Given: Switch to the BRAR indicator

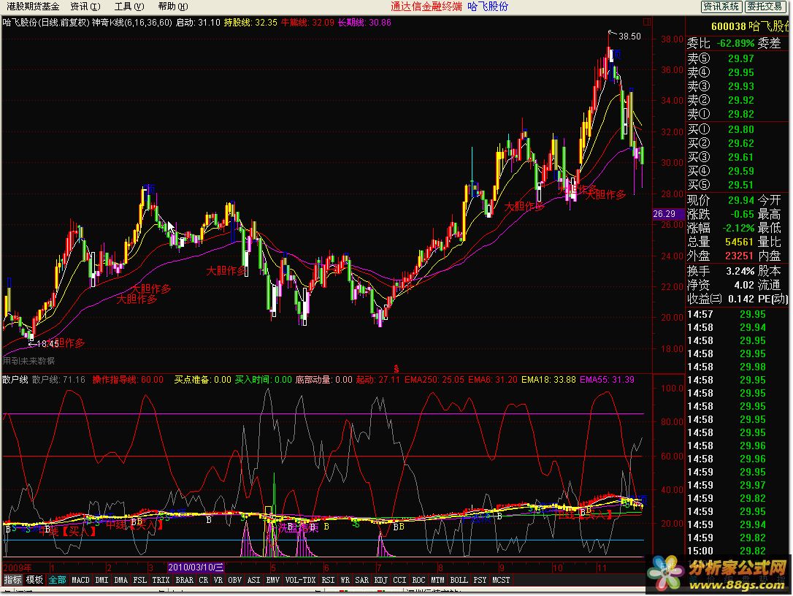Looking at the screenshot, I should [x=184, y=580].
